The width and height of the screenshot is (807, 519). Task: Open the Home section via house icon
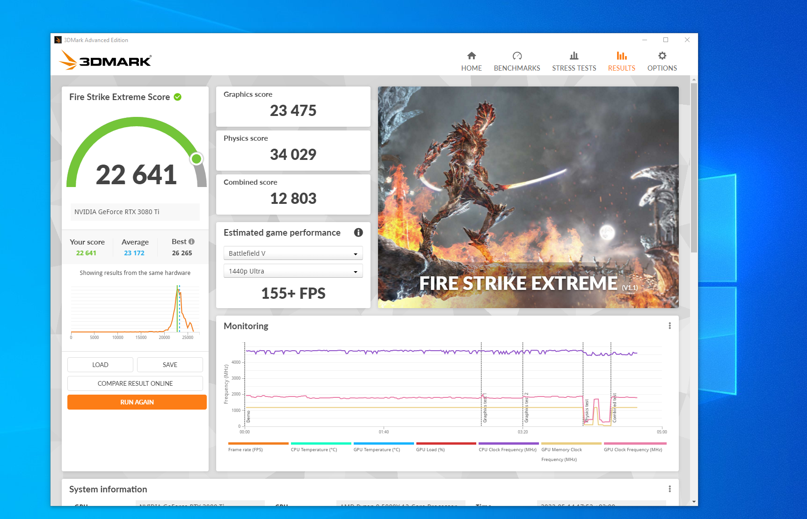coord(472,56)
